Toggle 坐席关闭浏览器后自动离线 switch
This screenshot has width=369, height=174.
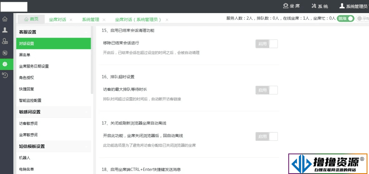267,136
